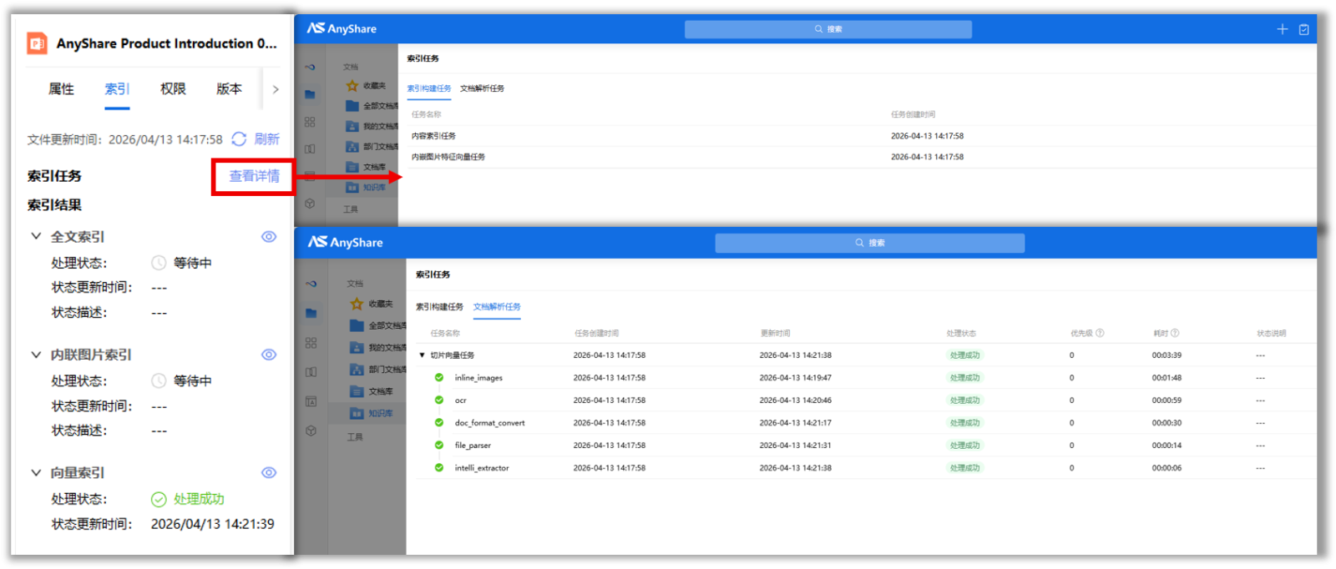Screen dimensions: 1336x569
Task: Toggle the eye icon for 向量索引
Action: [269, 473]
